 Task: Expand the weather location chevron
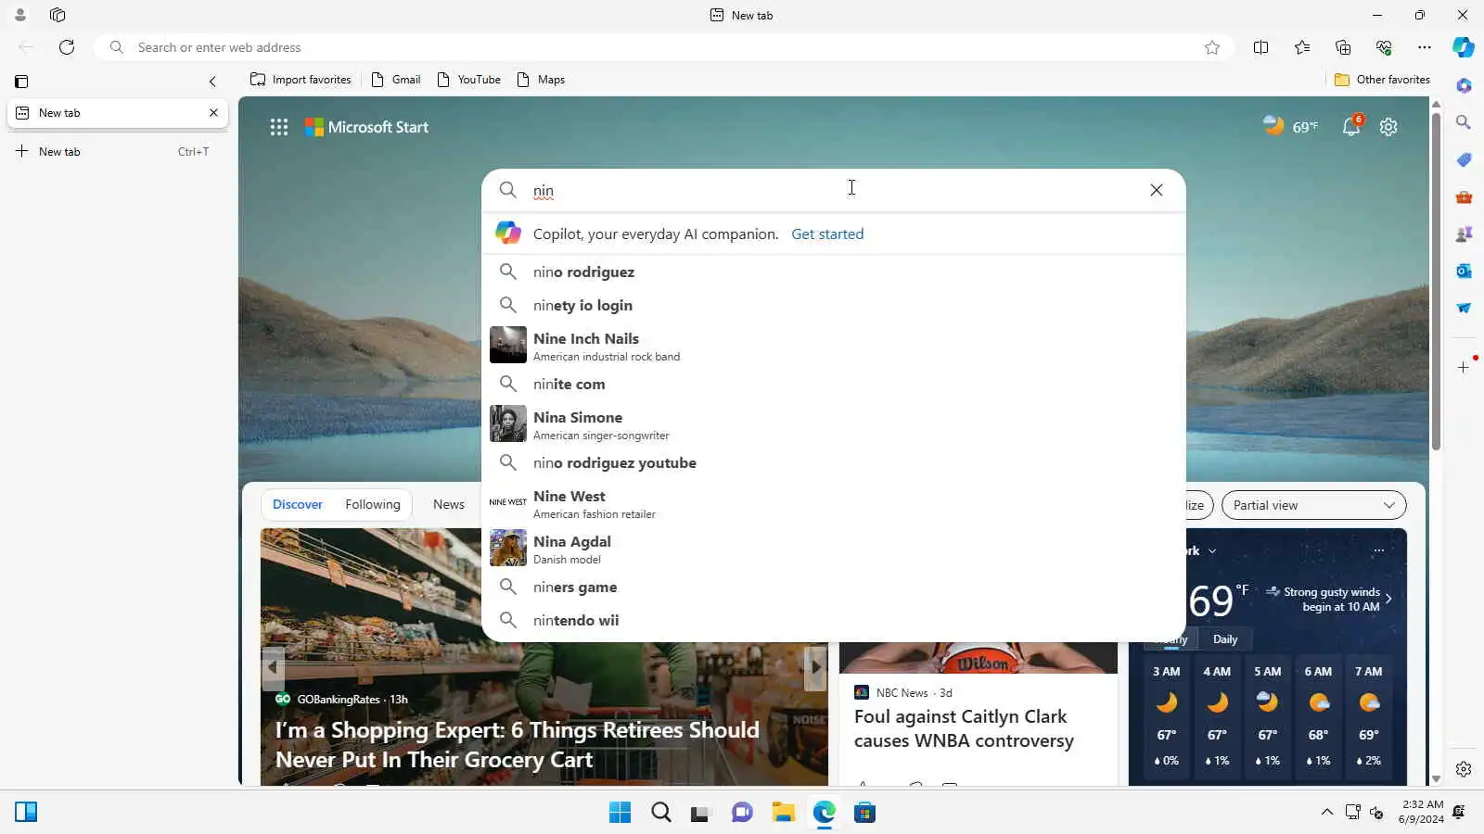[1212, 550]
